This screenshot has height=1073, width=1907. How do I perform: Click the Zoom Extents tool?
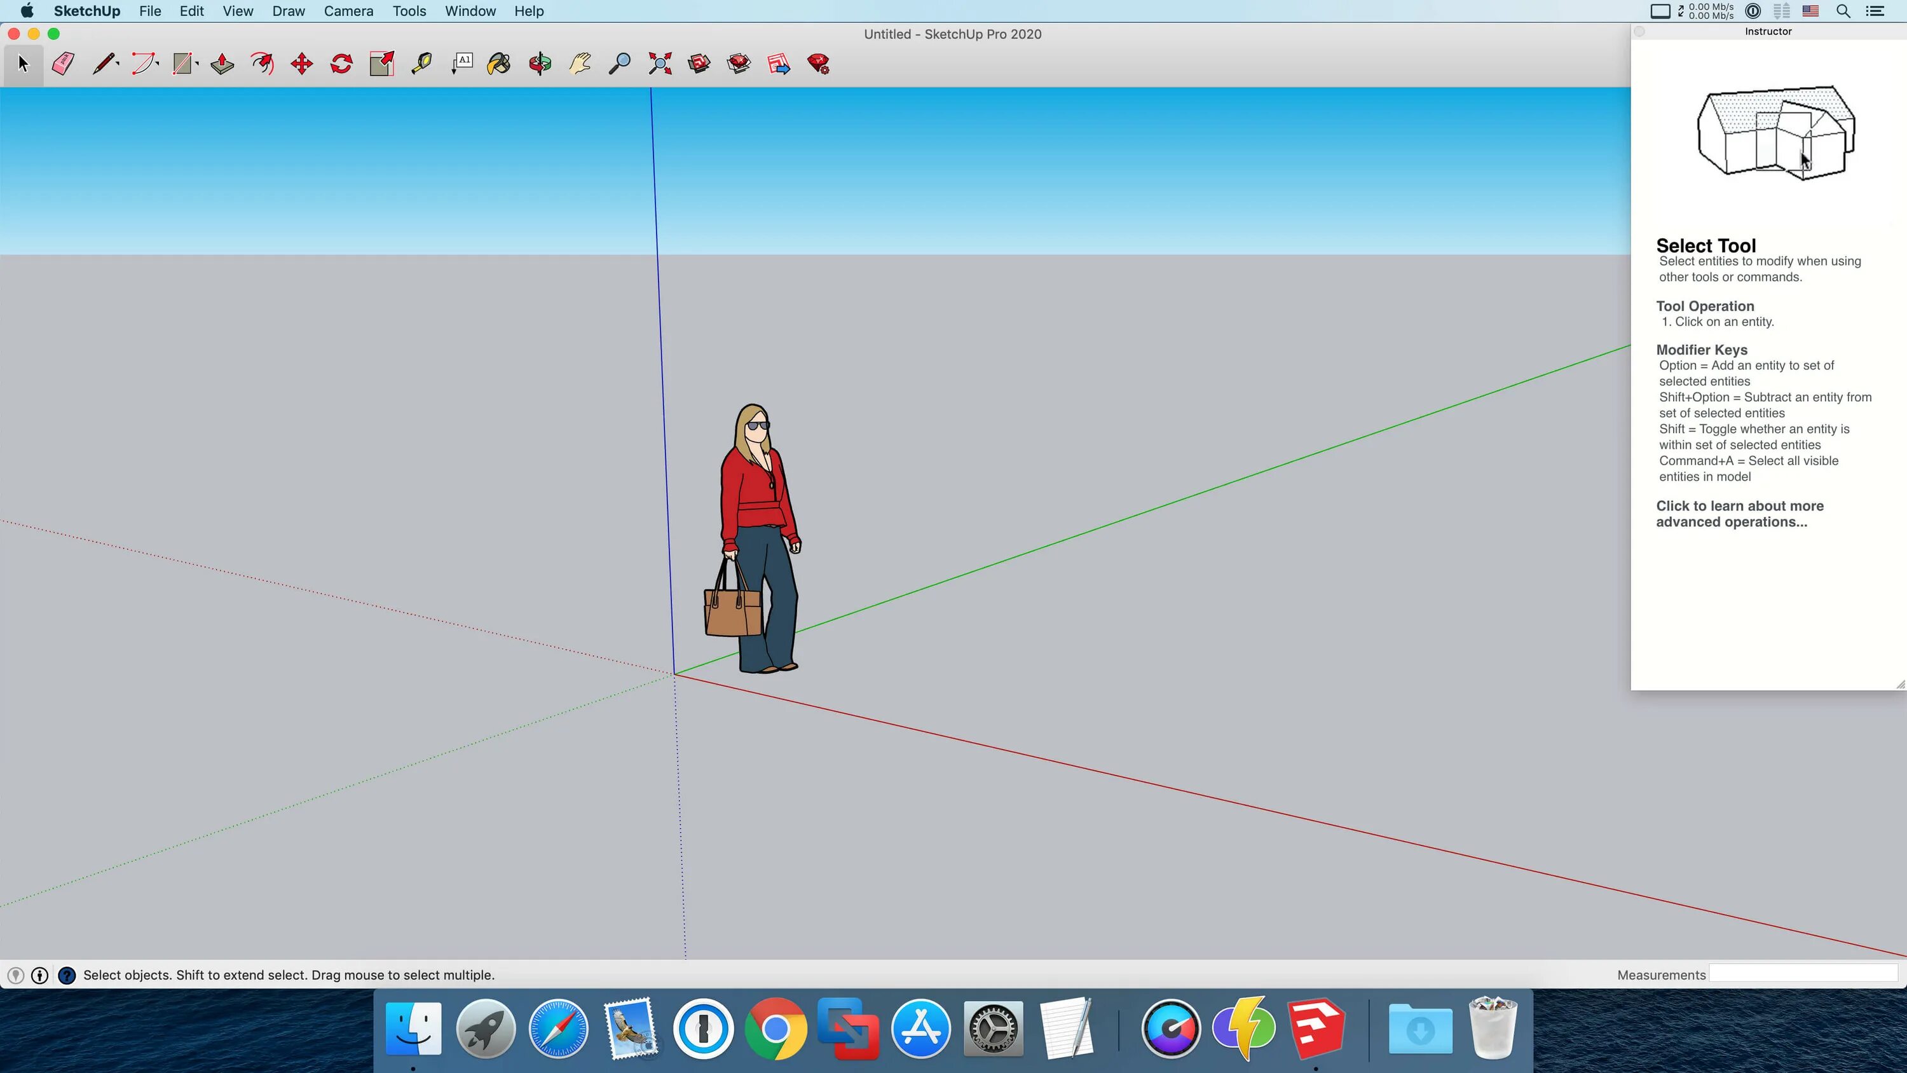660,64
